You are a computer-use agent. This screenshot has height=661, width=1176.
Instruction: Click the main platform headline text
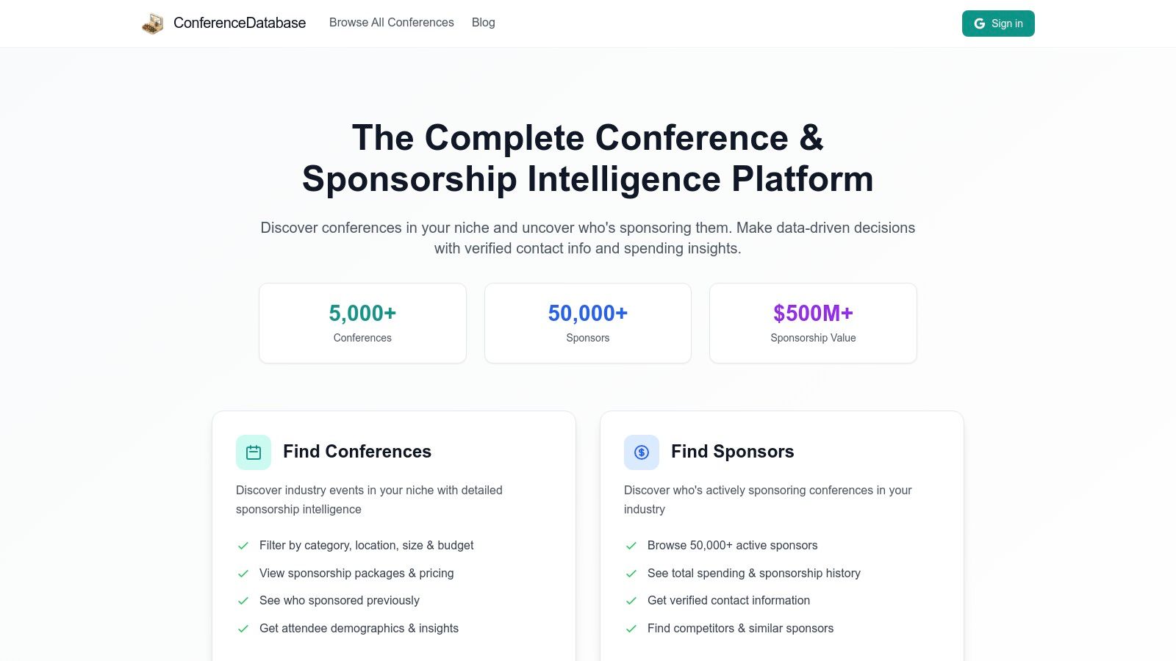tap(588, 158)
